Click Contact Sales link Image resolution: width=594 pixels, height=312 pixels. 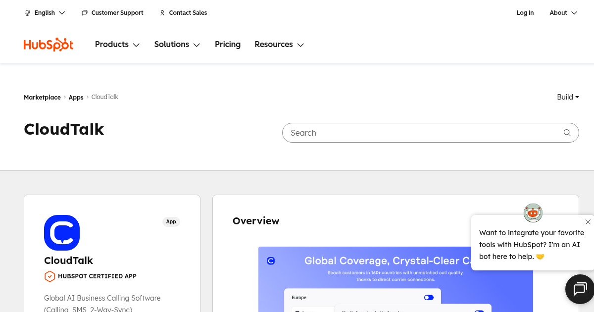188,13
